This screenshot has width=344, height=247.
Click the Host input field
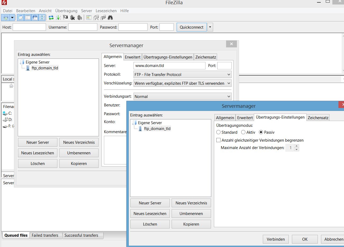(29, 27)
